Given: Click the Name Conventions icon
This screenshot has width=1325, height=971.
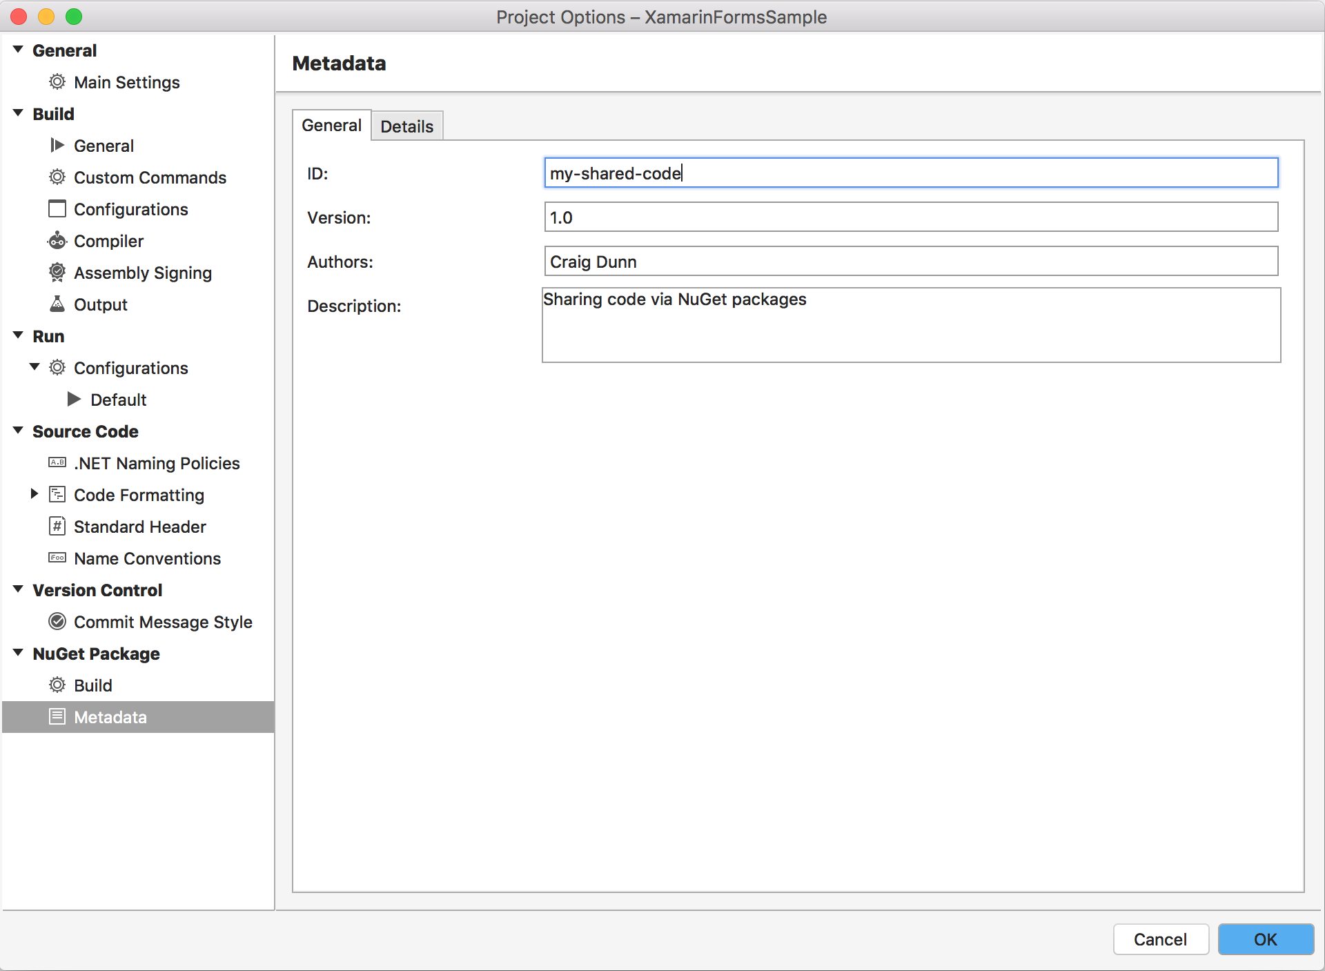Looking at the screenshot, I should click(x=57, y=558).
